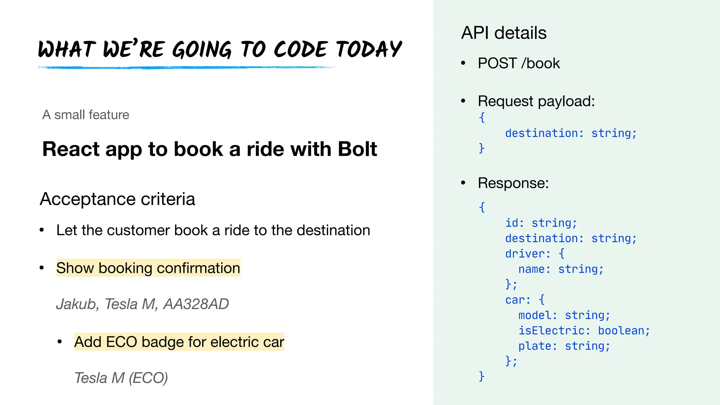Click 'plate: string;' code line
Screen dimensions: 720x405
click(x=564, y=346)
